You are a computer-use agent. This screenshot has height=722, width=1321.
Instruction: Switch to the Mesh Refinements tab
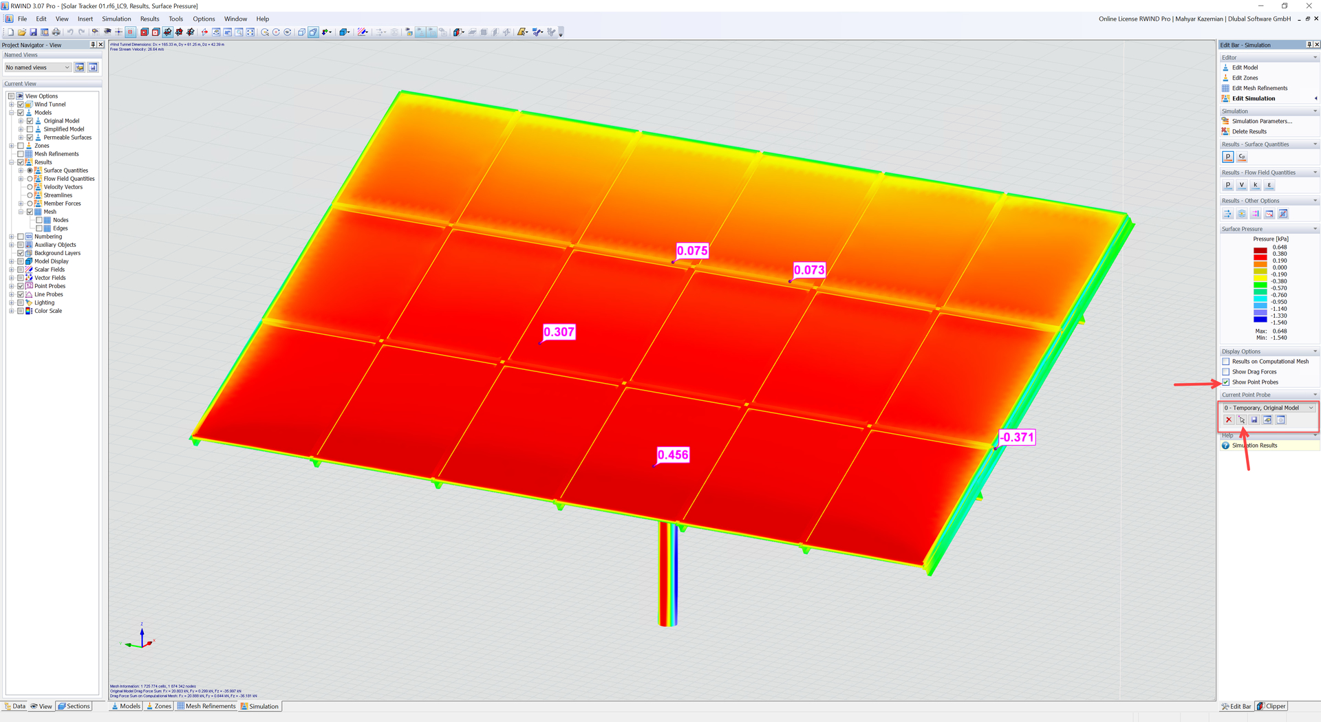(206, 706)
